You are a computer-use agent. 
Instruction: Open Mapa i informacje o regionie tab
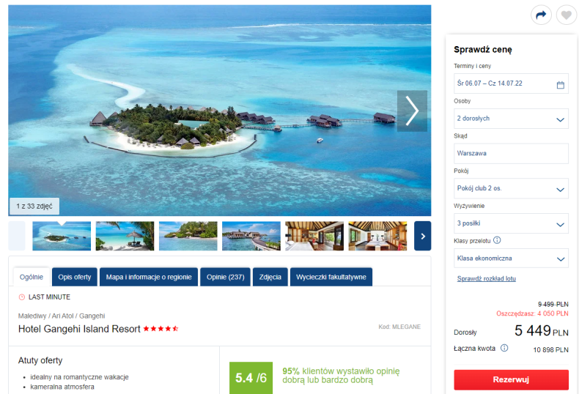(x=149, y=277)
